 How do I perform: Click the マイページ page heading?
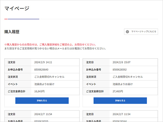point(17,8)
